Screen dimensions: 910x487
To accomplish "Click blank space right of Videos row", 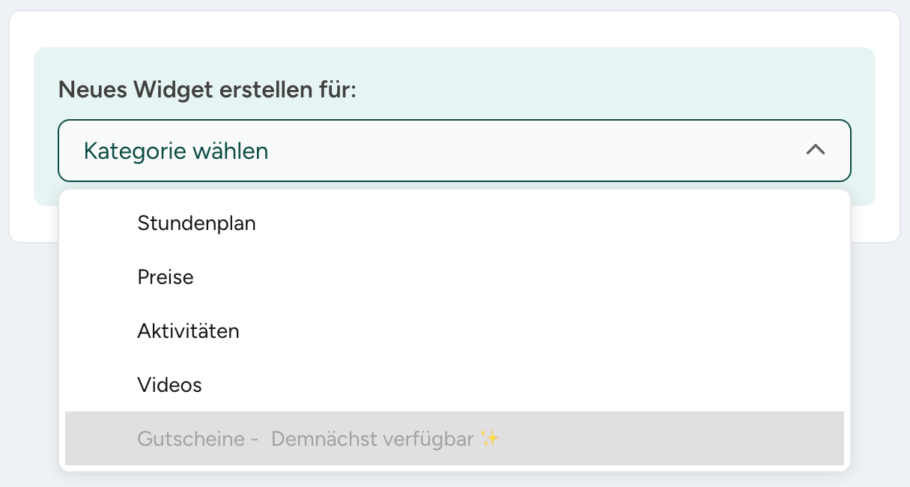I will coord(524,385).
